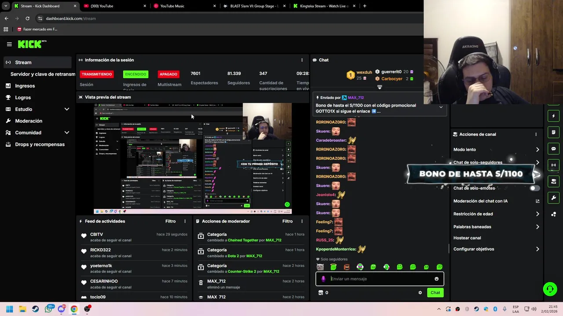Click the TRANSMITIENDO session badge
Viewport: 563px width, 316px height.
(x=97, y=74)
